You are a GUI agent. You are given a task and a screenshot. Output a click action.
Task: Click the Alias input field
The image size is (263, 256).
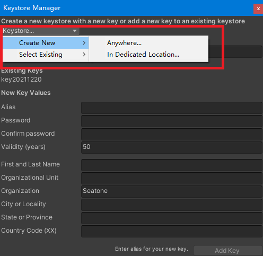tap(172, 108)
